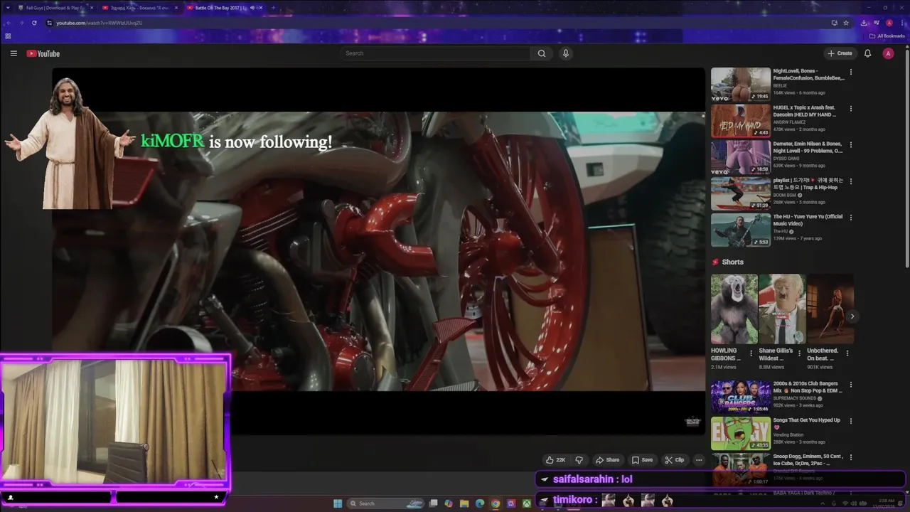Open Songs That Get You Hyped Up thumbnail

[x=741, y=433]
